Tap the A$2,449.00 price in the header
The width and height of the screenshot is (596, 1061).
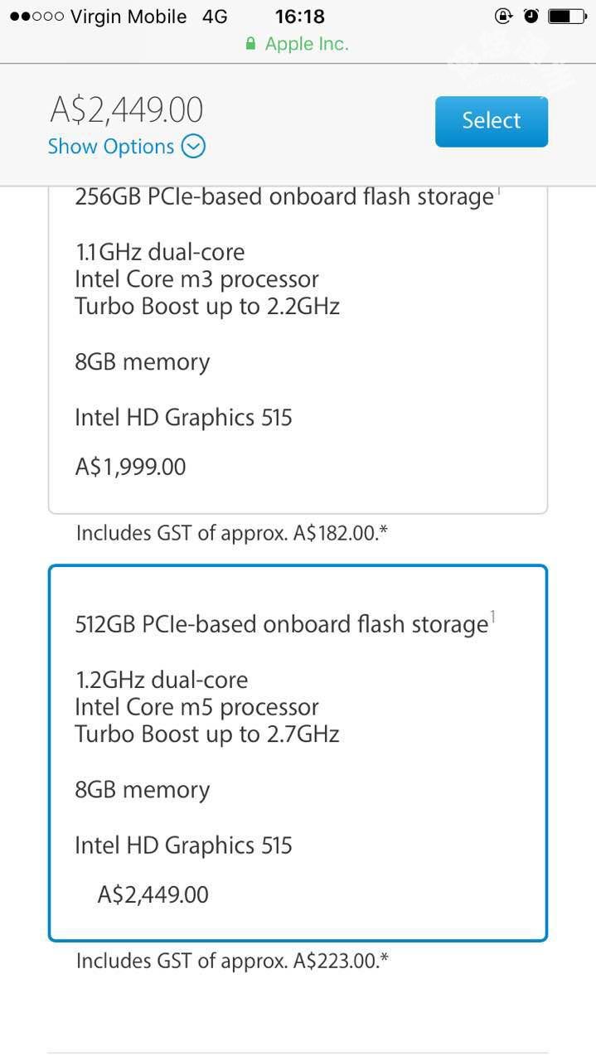[x=127, y=109]
